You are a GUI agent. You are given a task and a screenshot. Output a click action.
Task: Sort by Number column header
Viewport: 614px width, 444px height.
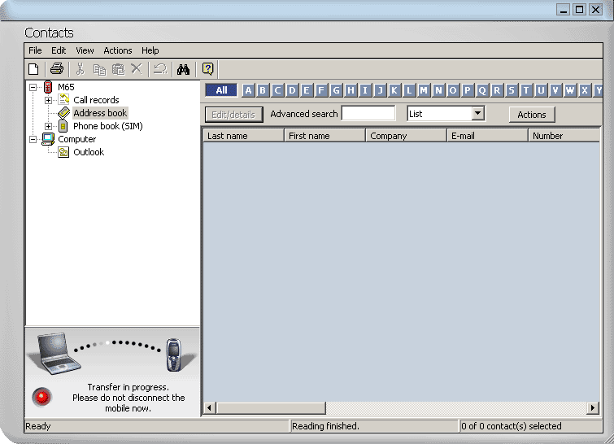(564, 136)
